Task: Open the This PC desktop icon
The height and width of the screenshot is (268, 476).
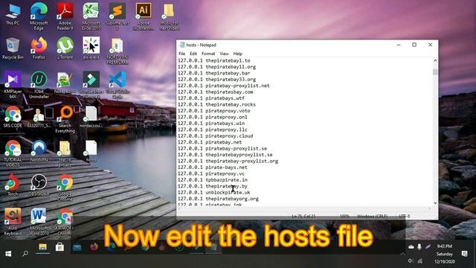Action: [x=13, y=15]
